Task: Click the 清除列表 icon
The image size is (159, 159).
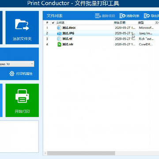Action: pyautogui.click(x=122, y=16)
